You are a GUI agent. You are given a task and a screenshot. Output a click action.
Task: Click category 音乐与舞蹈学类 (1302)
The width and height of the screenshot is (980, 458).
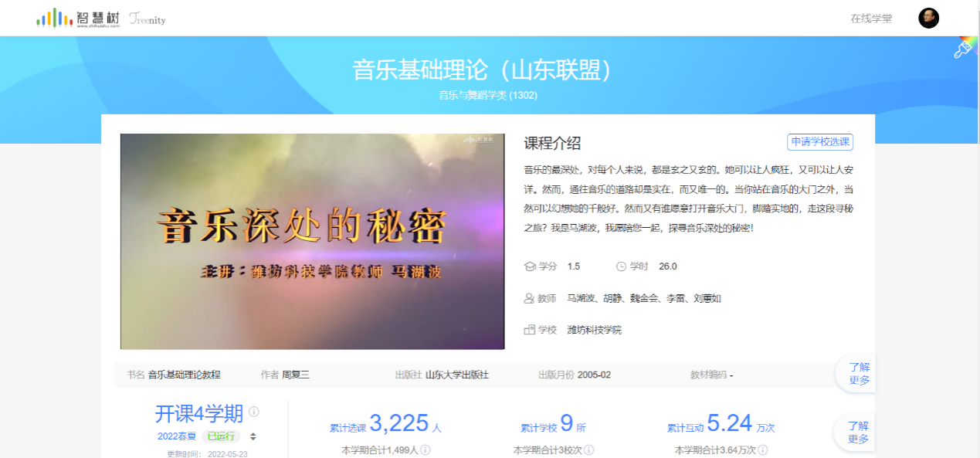[x=488, y=96]
